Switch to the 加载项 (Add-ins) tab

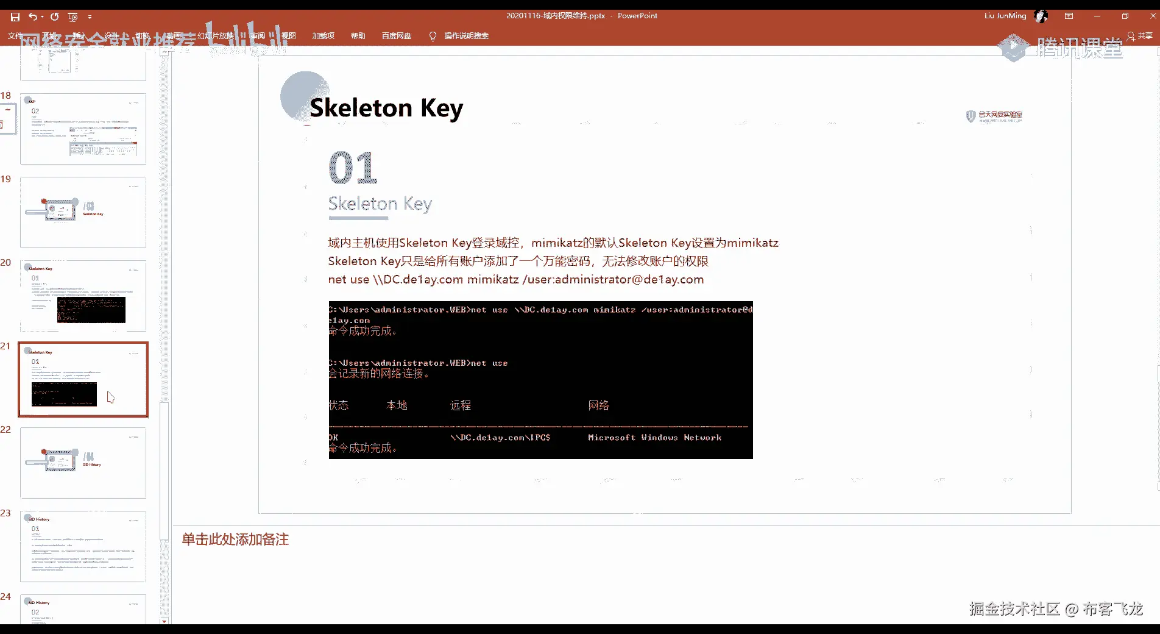[324, 36]
